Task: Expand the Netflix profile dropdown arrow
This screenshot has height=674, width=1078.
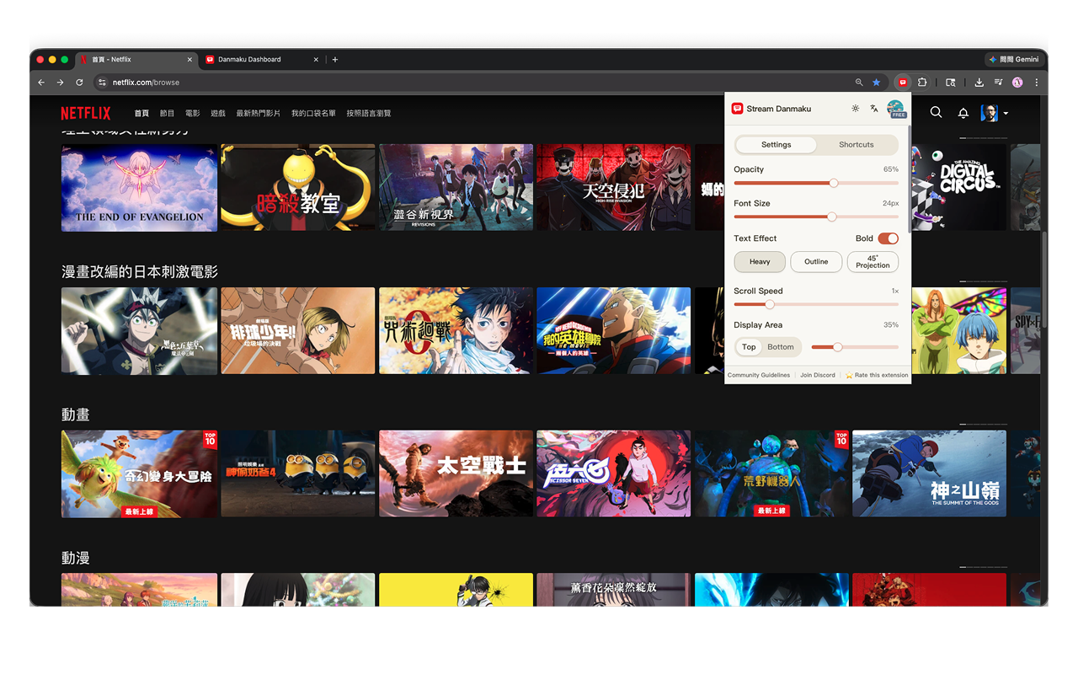Action: tap(1006, 113)
